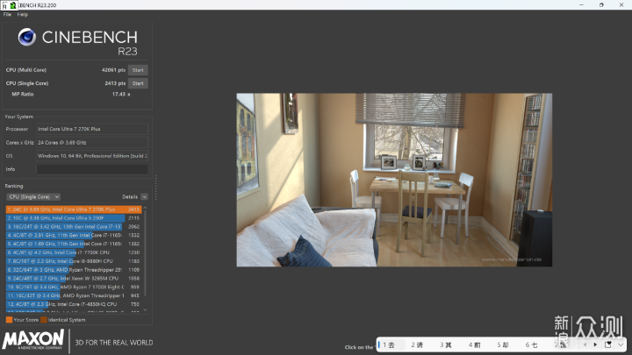Select ranking row 12 Intel Core i7-4850HQ CPU

74,304
